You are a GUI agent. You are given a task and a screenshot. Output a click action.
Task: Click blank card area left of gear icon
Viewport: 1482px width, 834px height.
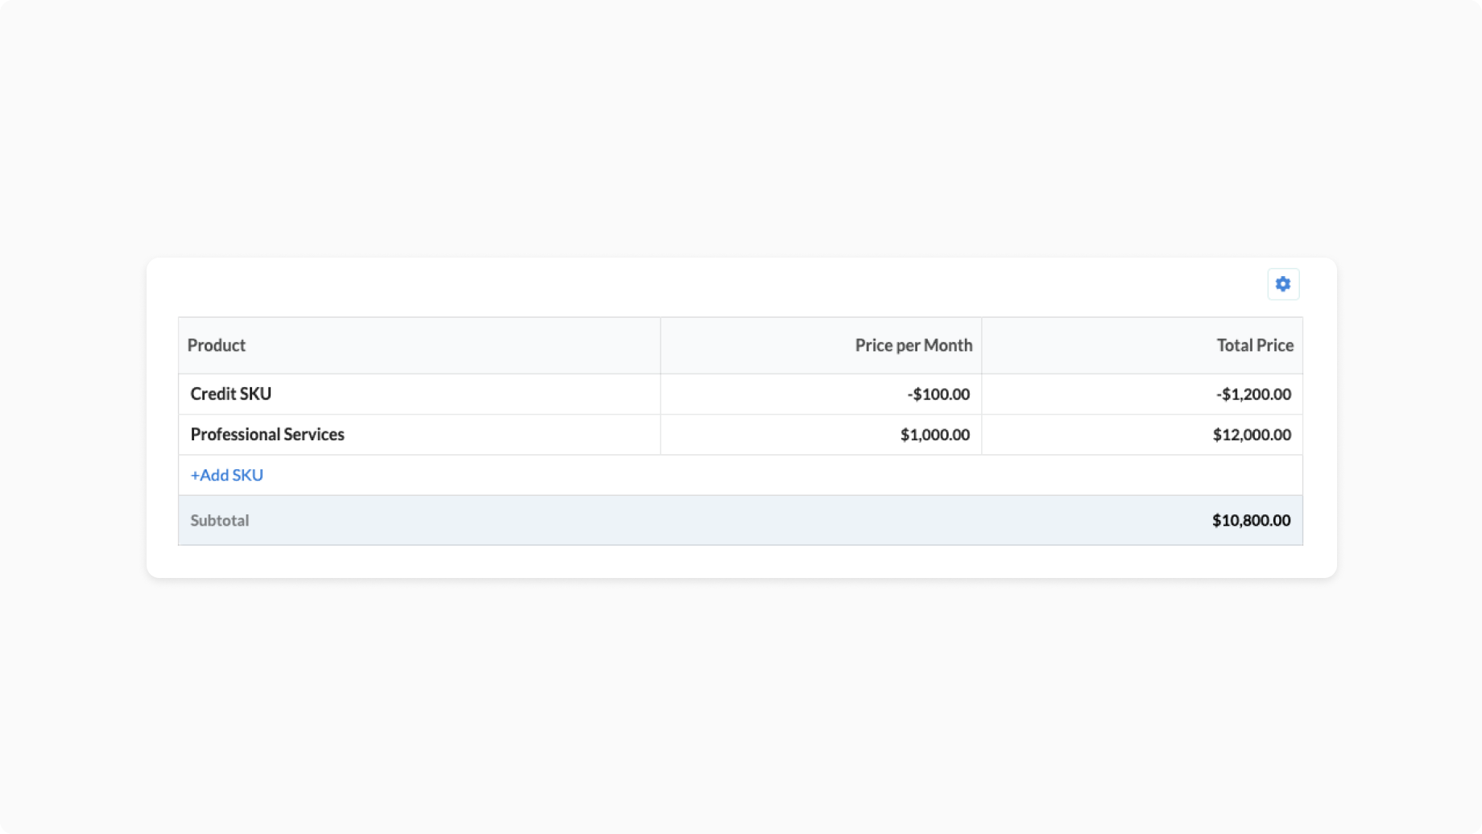[x=725, y=286]
